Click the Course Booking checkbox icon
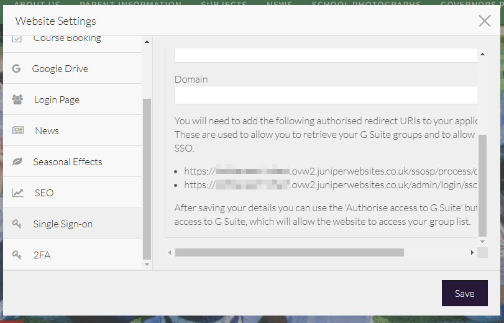Screen dimensions: 504x323 [x=17, y=39]
